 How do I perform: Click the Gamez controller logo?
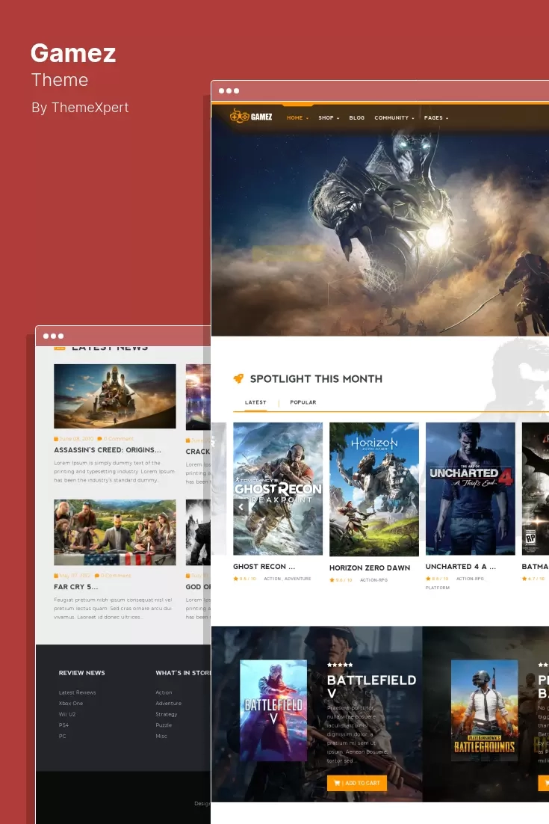point(251,117)
